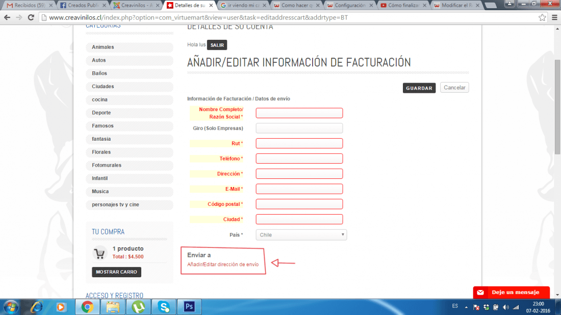Open the Florales category
Screen dimensions: 561x315
(x=130, y=152)
